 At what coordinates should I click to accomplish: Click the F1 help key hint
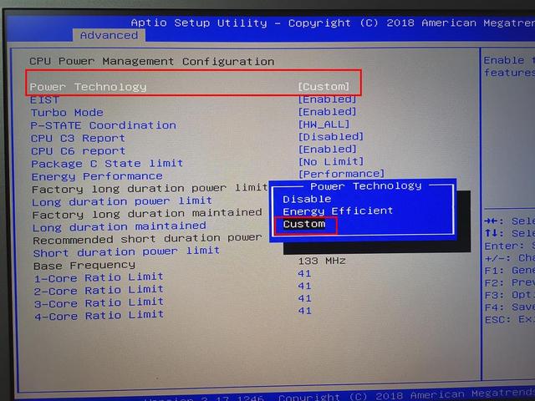[x=509, y=271]
